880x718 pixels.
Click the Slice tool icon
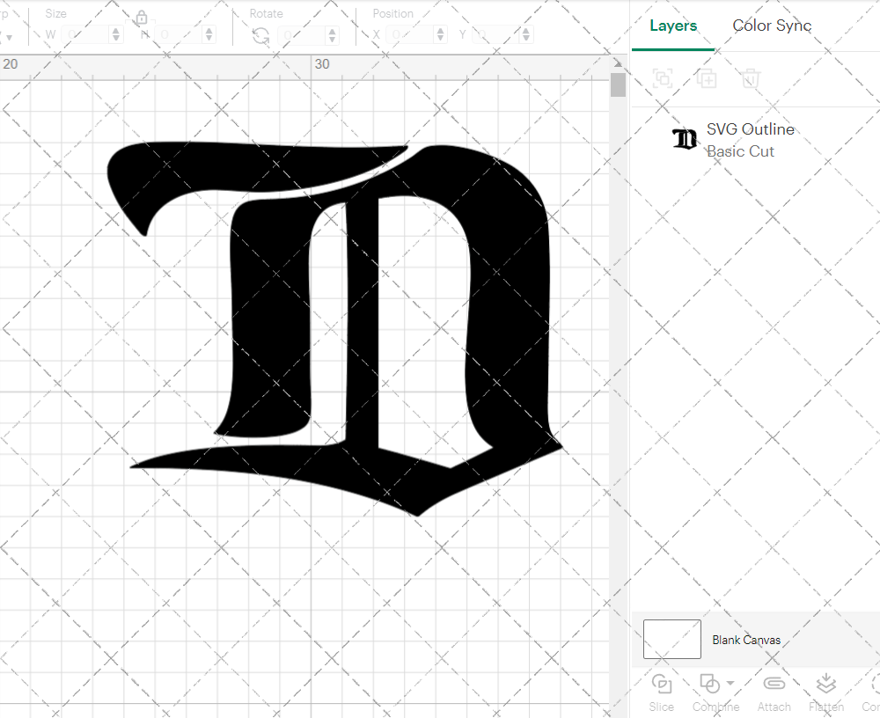[661, 684]
